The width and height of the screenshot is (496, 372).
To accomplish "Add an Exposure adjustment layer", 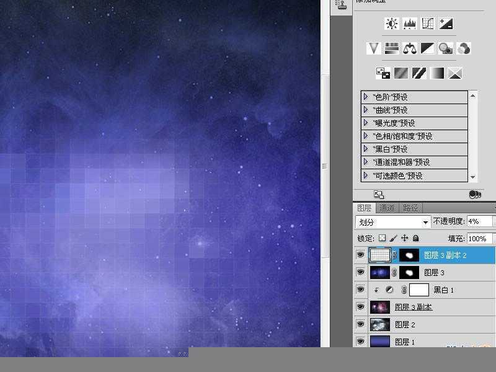I will click(x=446, y=24).
